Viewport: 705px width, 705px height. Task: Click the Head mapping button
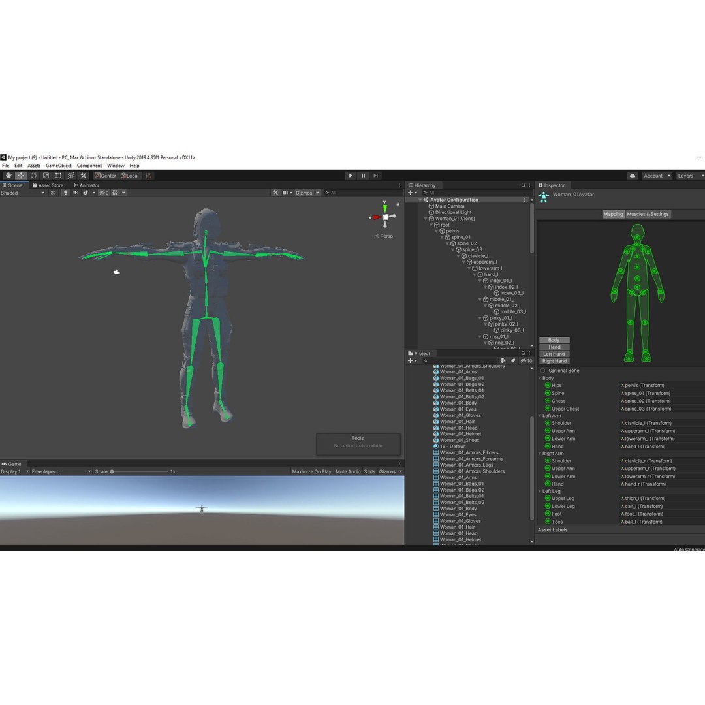(554, 347)
